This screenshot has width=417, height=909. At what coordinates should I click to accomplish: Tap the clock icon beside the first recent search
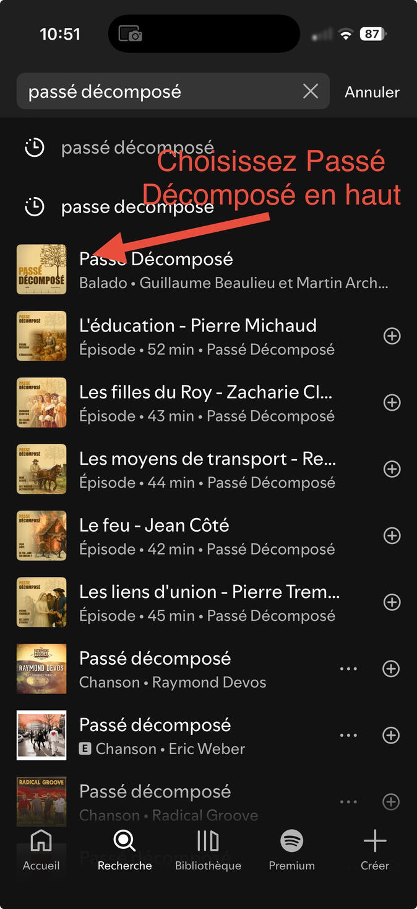35,147
